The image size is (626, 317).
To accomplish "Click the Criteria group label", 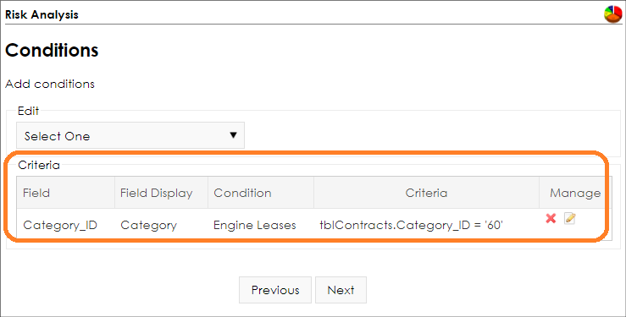I will (x=39, y=165).
